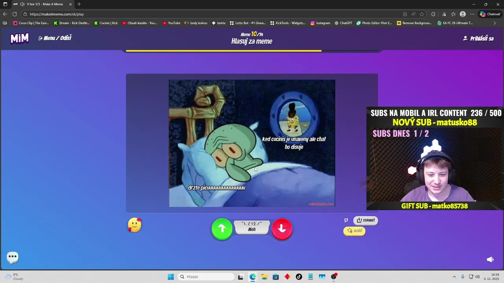Image resolution: width=504 pixels, height=283 pixels.
Task: Open Notepad on taskbar
Action: 310,277
